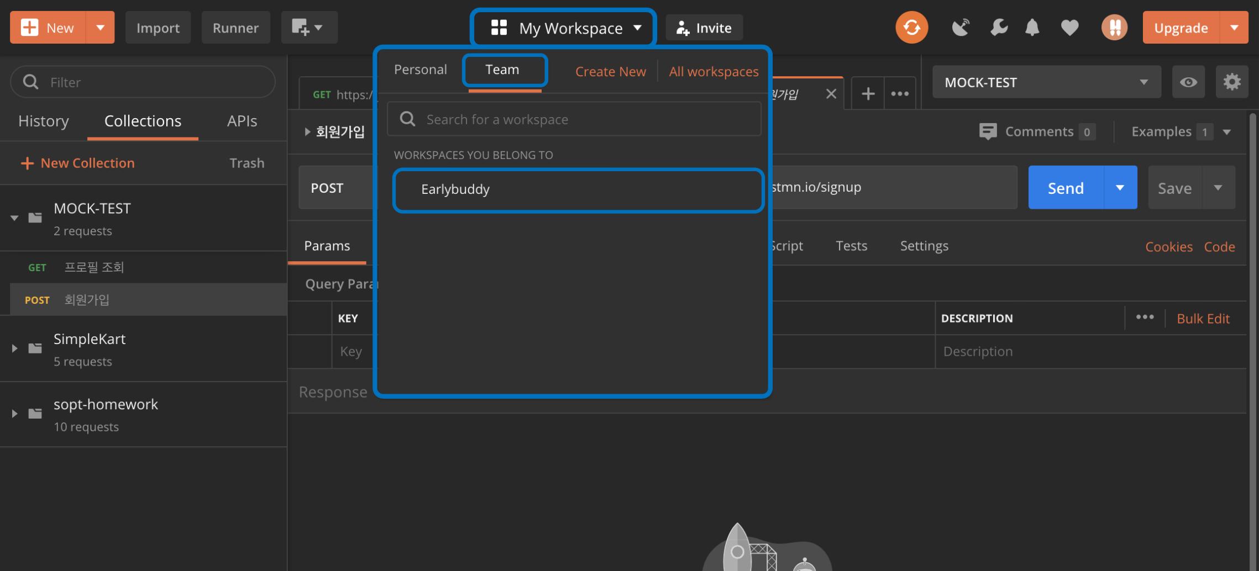Open the params table three-dots options
The image size is (1259, 571).
click(x=1145, y=317)
